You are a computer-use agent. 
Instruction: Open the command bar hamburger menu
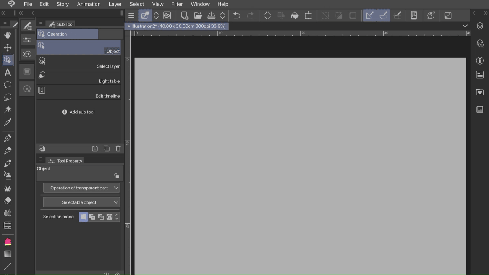(x=131, y=16)
